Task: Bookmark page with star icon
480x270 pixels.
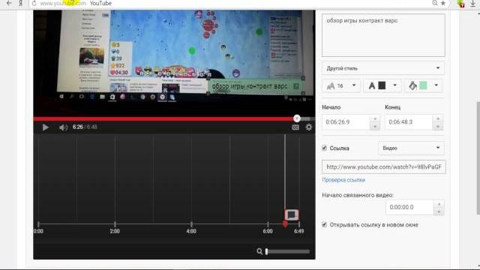Action: [x=443, y=3]
